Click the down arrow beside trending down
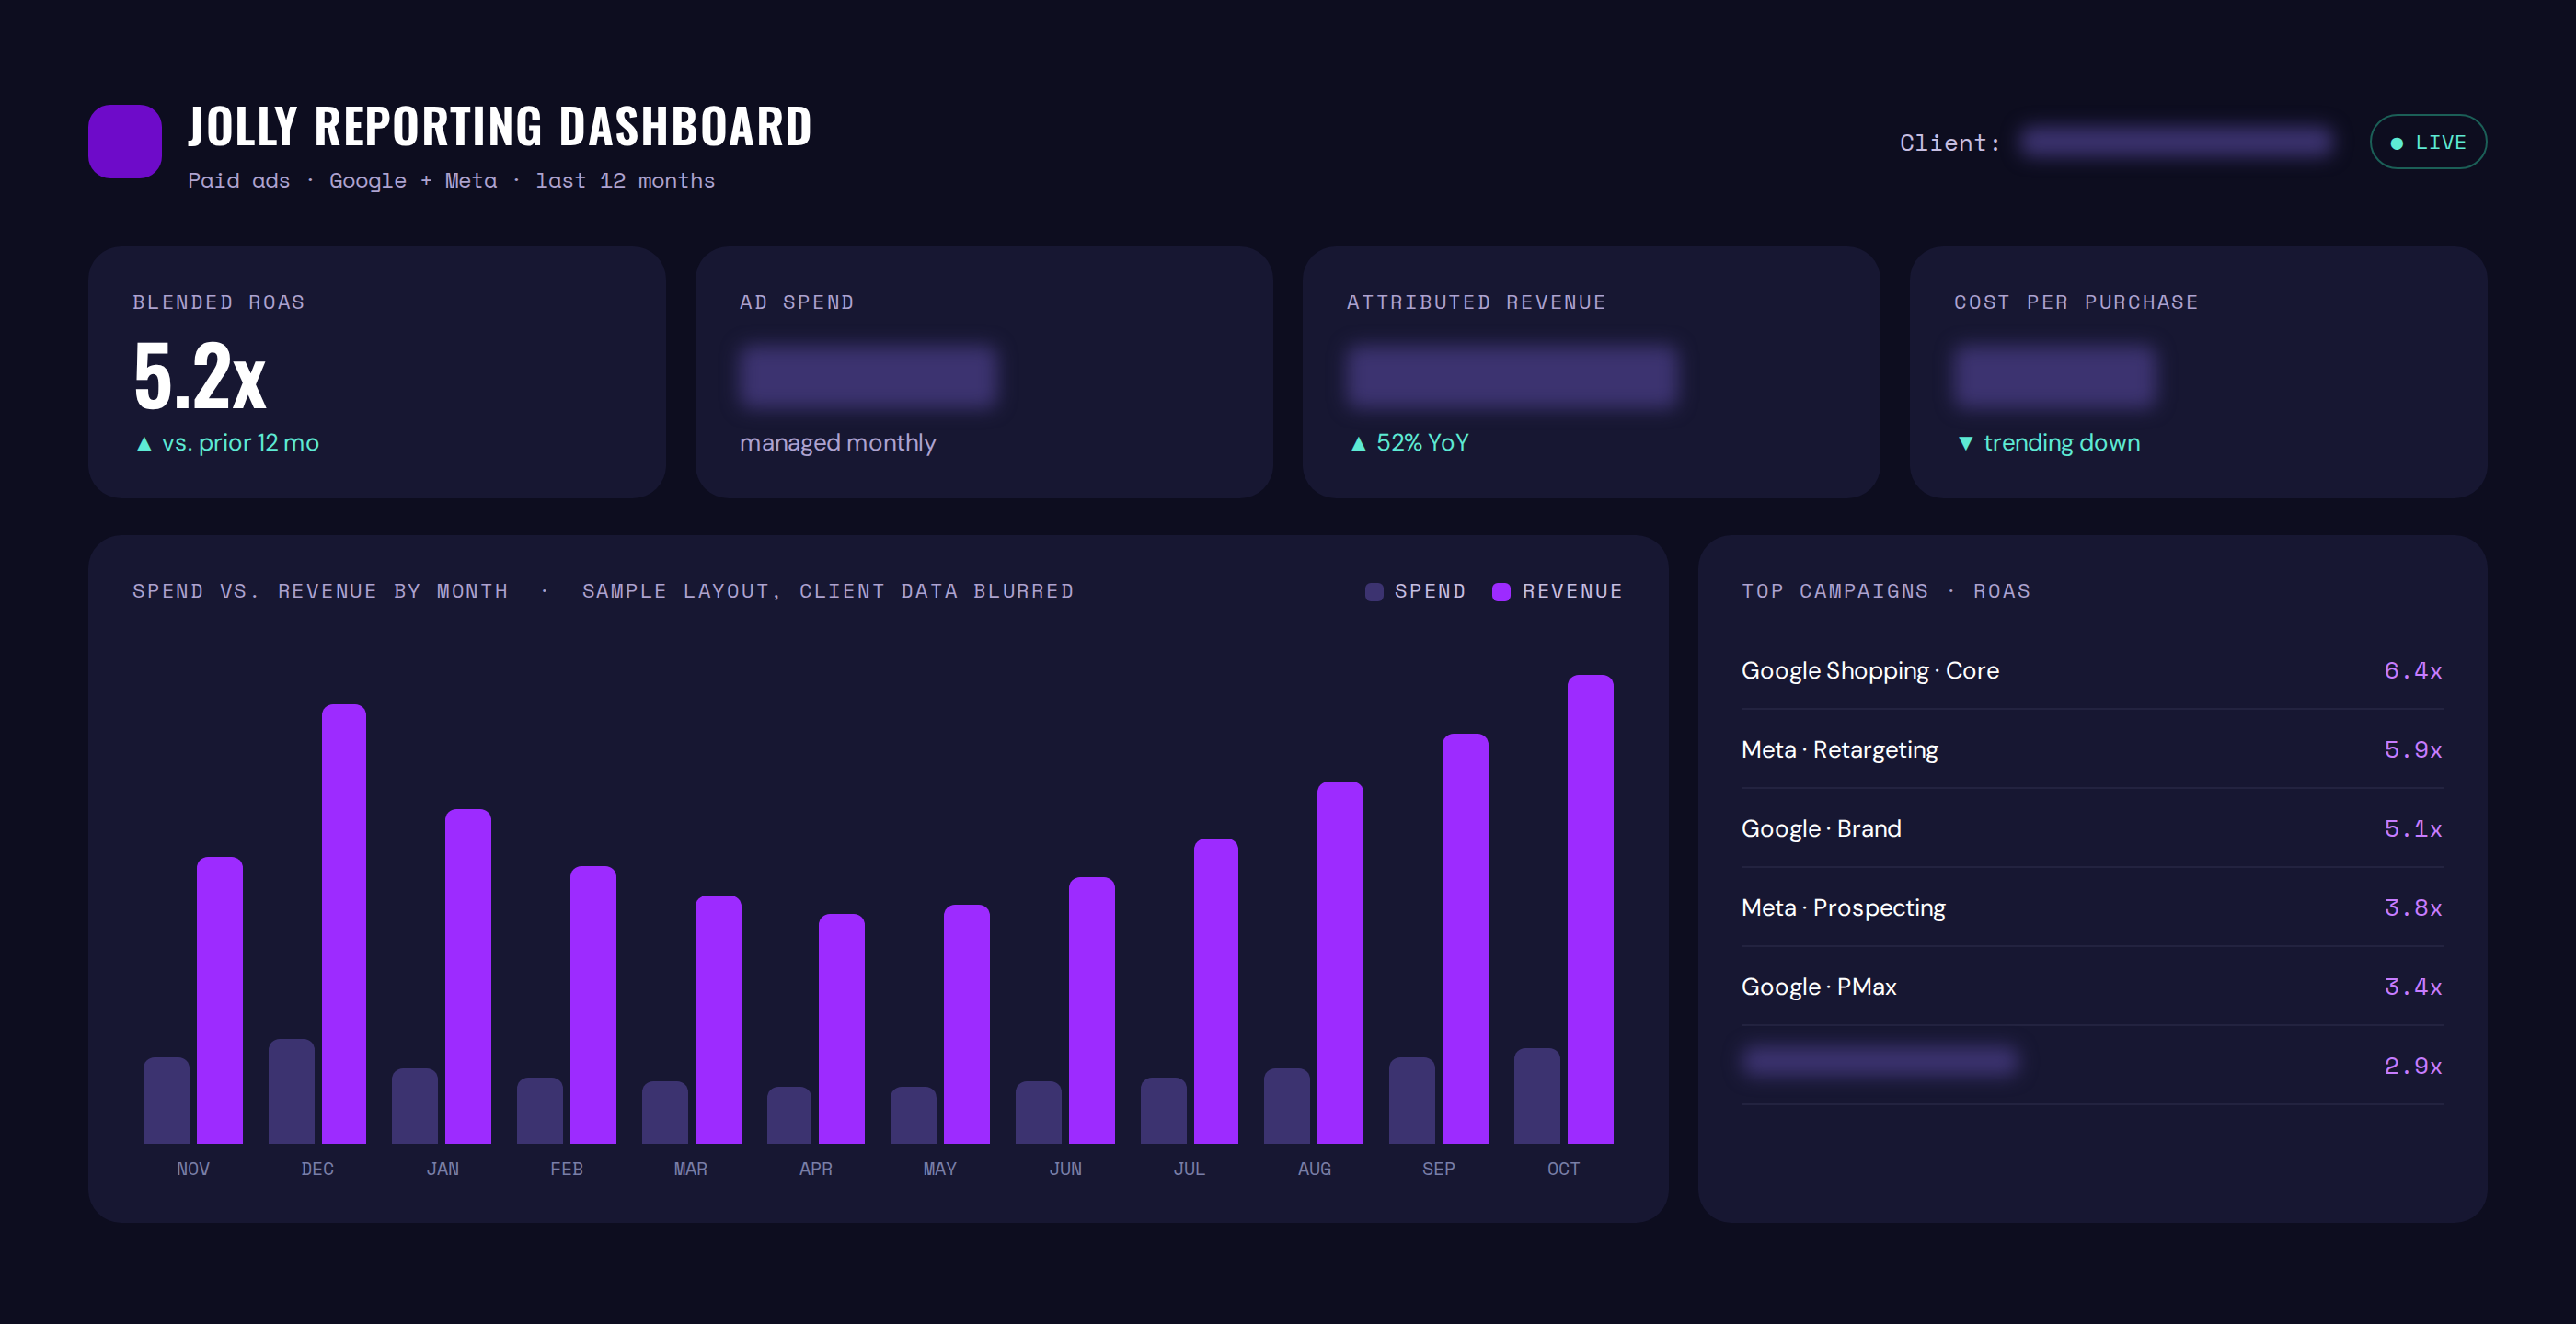 coord(1965,444)
